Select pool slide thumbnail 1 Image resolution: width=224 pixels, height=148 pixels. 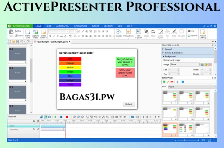pos(170,97)
